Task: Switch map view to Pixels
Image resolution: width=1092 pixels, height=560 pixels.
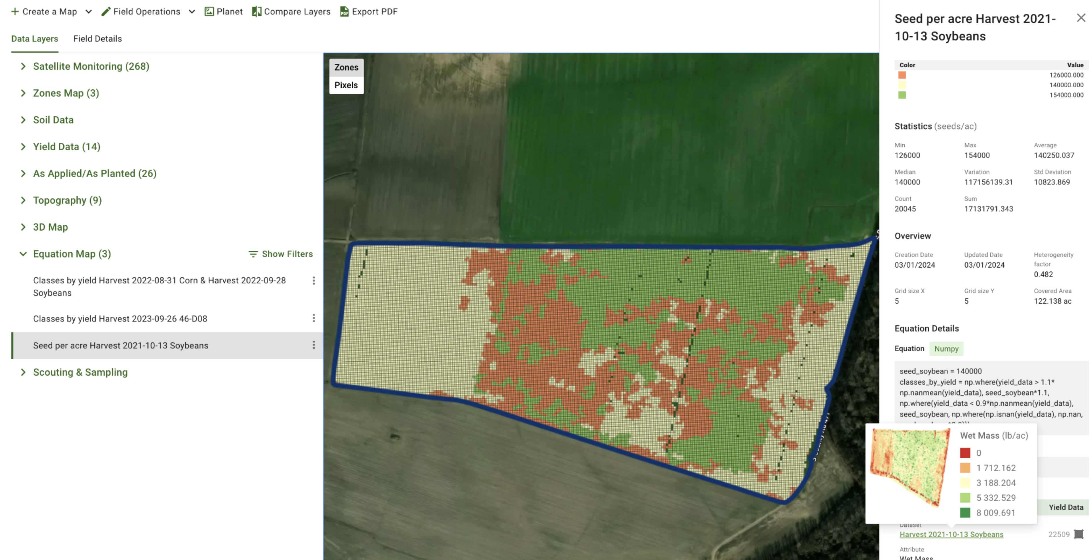Action: (x=346, y=85)
